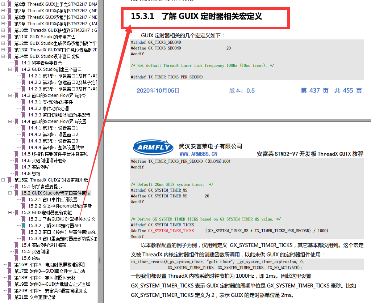
Task: Open bookmark 15.6 总结
Action: (x=31, y=258)
